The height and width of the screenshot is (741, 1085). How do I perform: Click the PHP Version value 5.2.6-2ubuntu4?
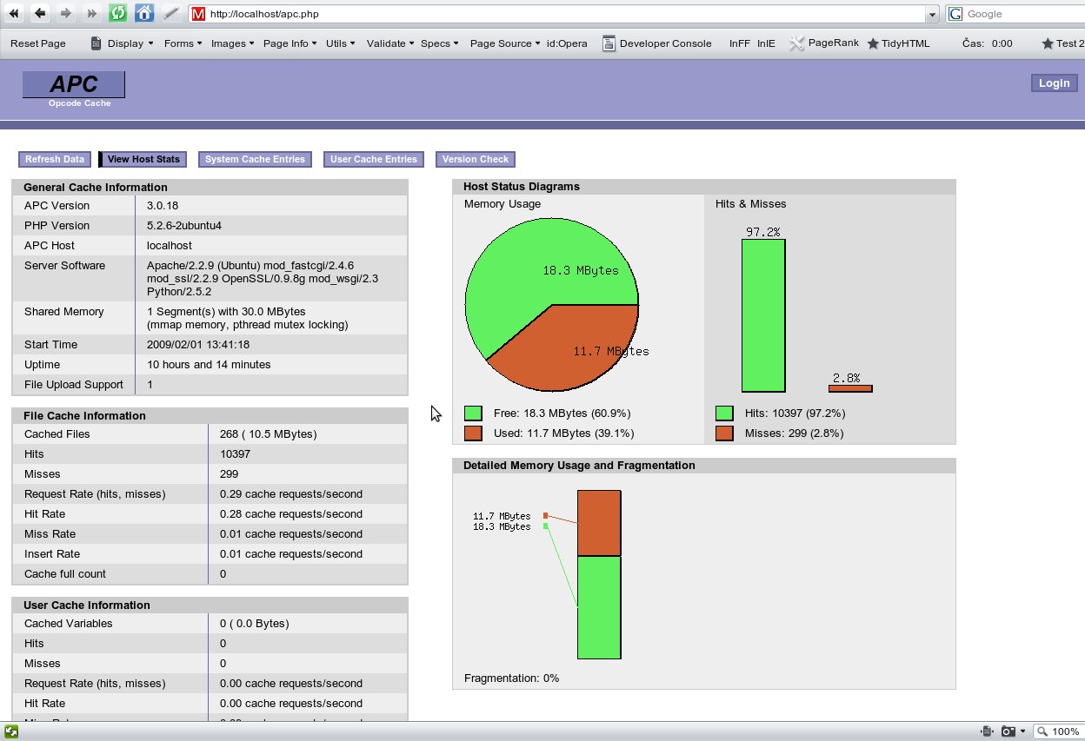(184, 226)
